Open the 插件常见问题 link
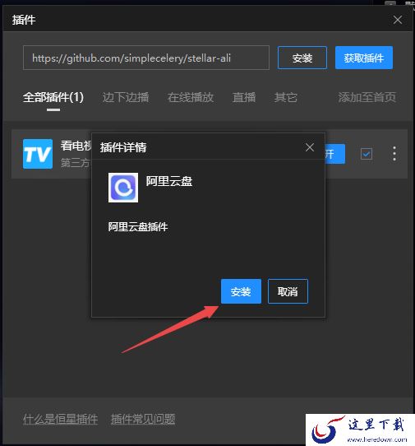The image size is (415, 446). click(x=143, y=420)
